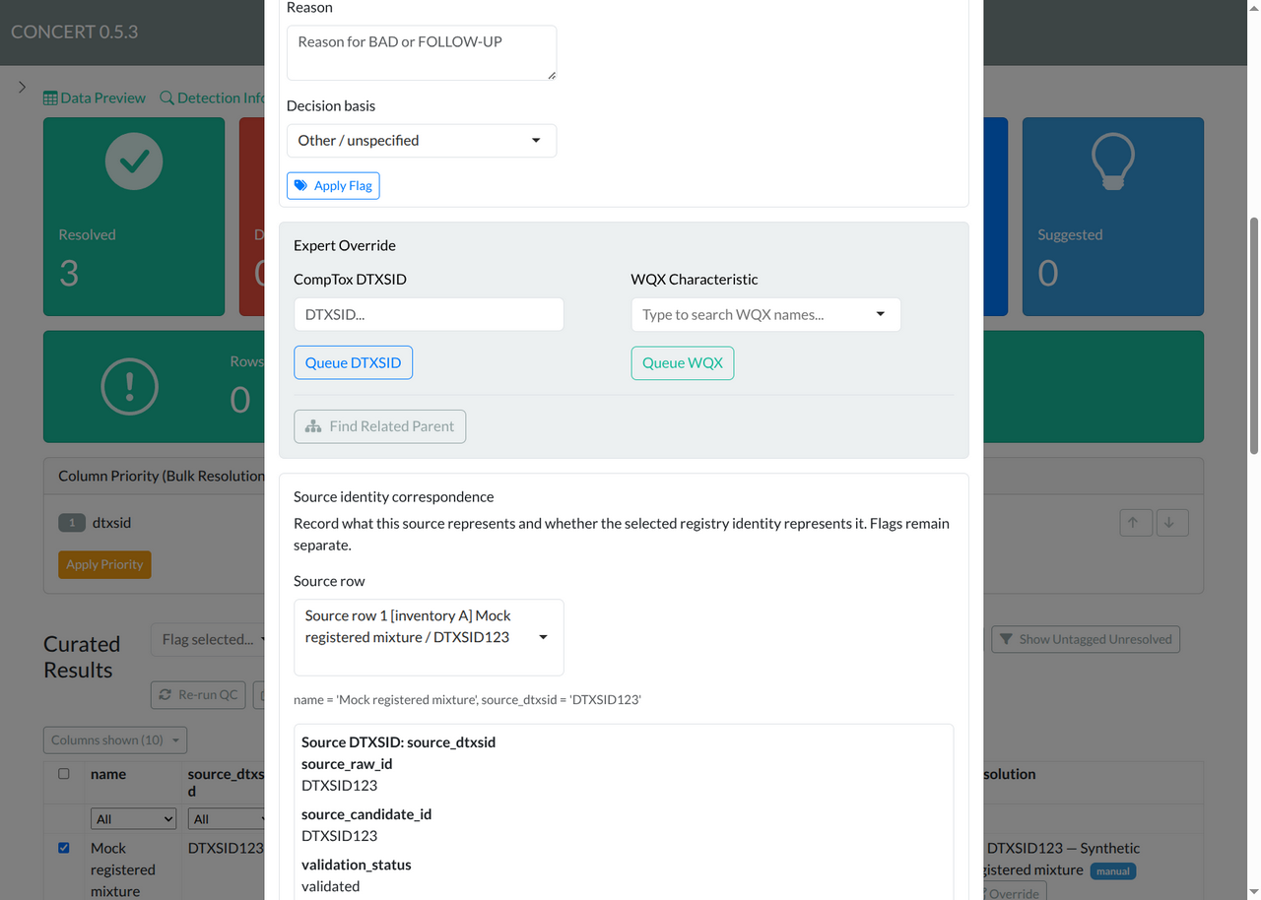Click the 'manual' badge in resolution column
The image size is (1261, 900).
point(1113,870)
